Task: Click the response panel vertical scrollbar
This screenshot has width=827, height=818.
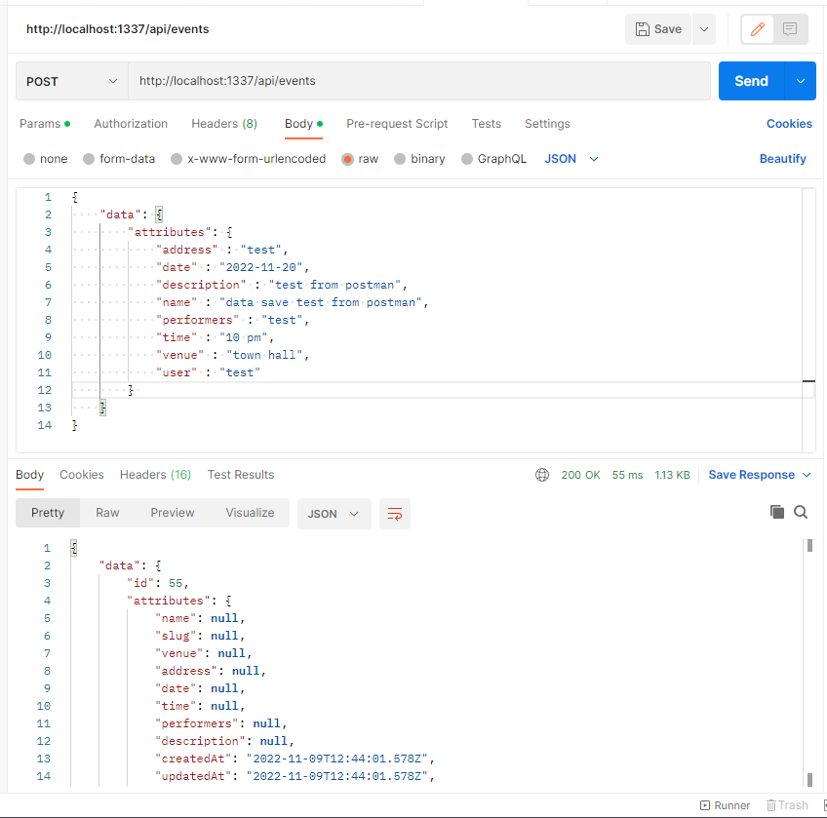Action: click(809, 663)
